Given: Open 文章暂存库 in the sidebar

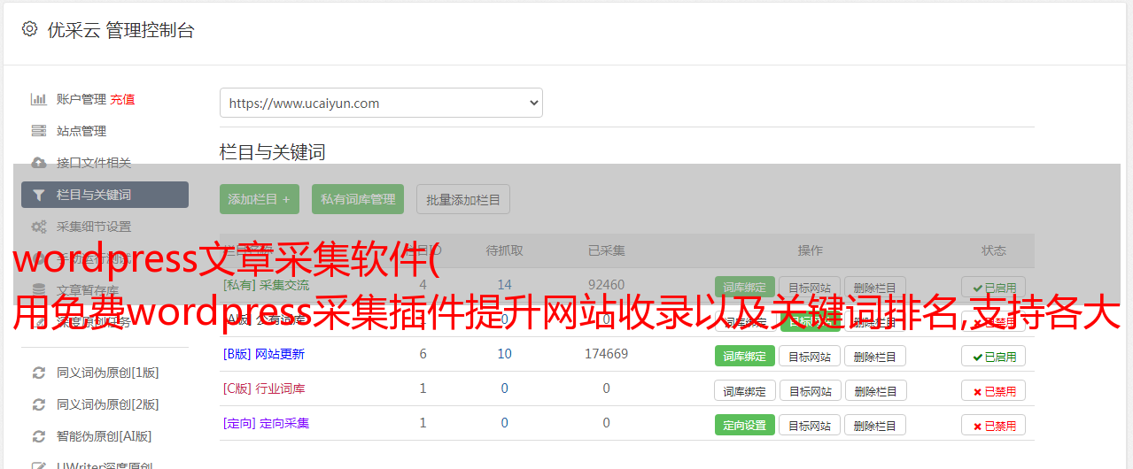Looking at the screenshot, I should [x=88, y=290].
